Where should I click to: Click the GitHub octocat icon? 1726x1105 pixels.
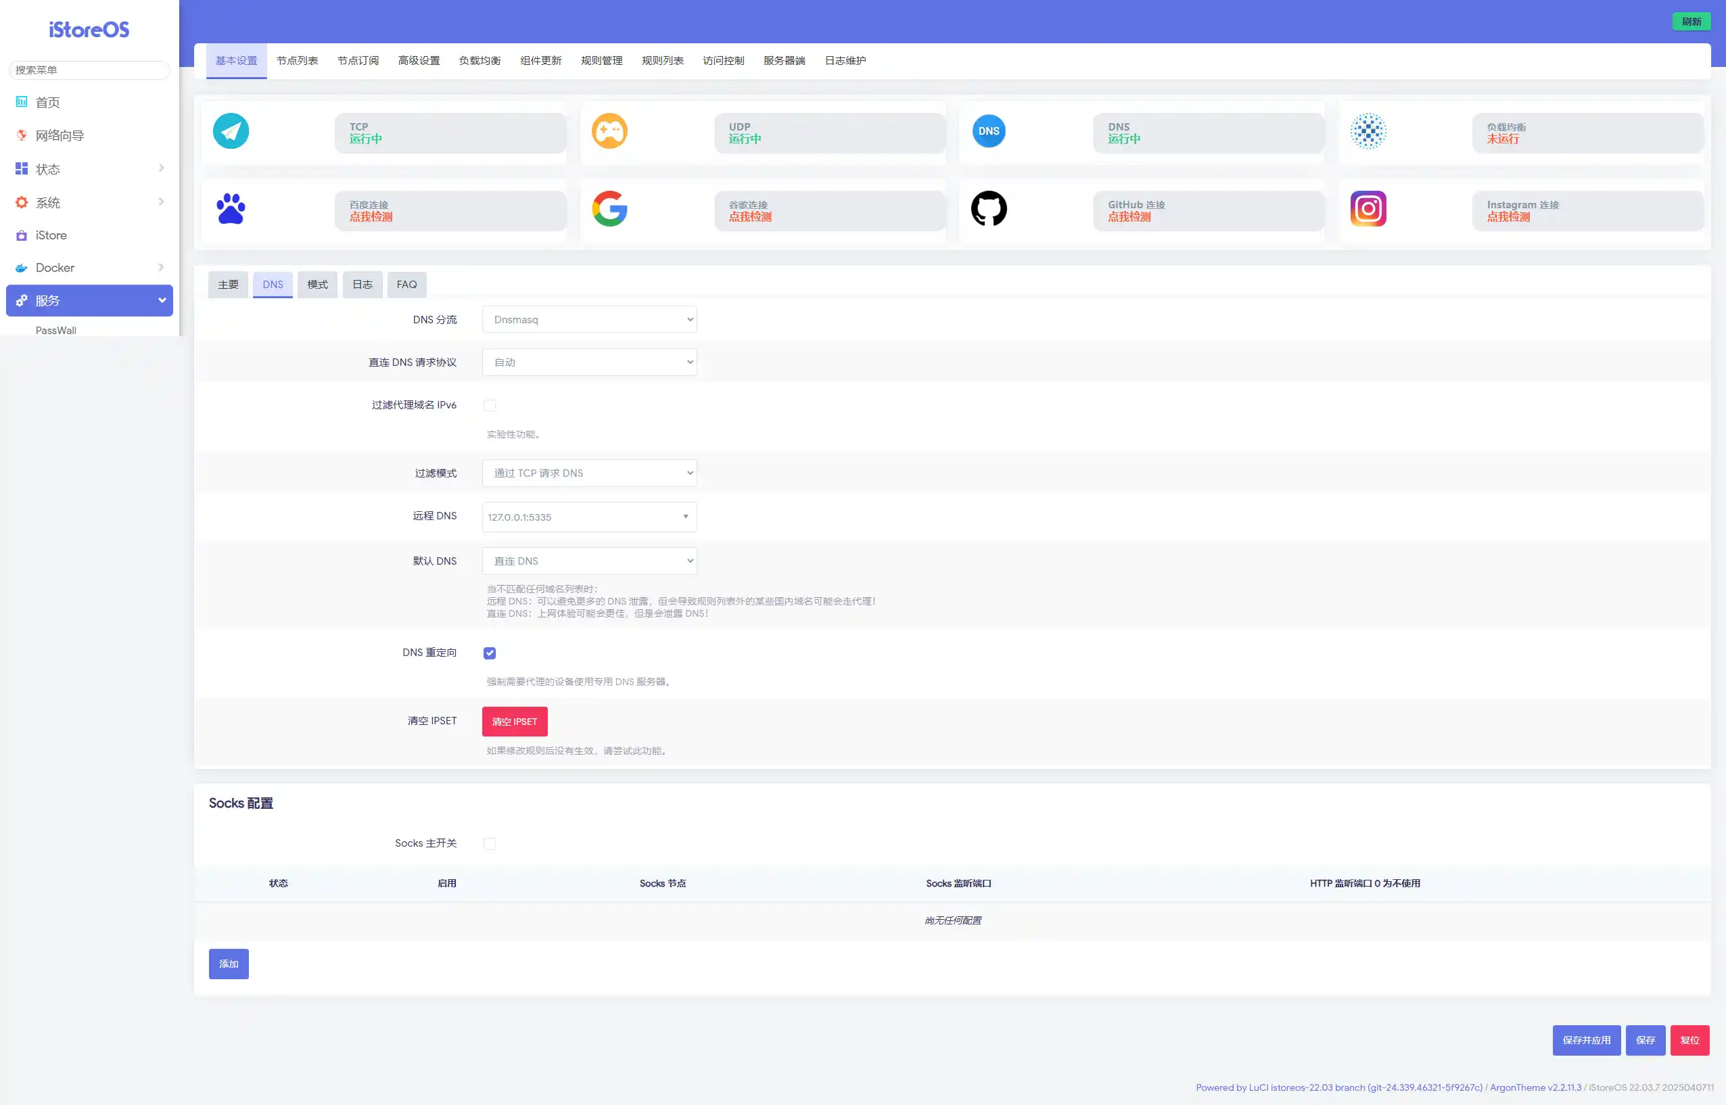[x=988, y=209]
